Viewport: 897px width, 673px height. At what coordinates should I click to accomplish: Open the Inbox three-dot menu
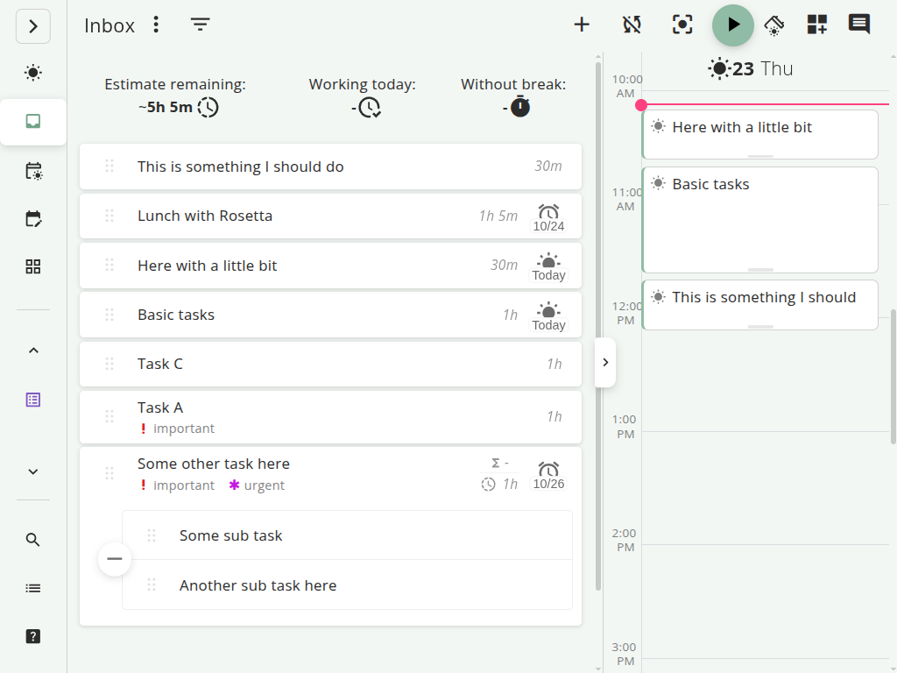[x=156, y=25]
